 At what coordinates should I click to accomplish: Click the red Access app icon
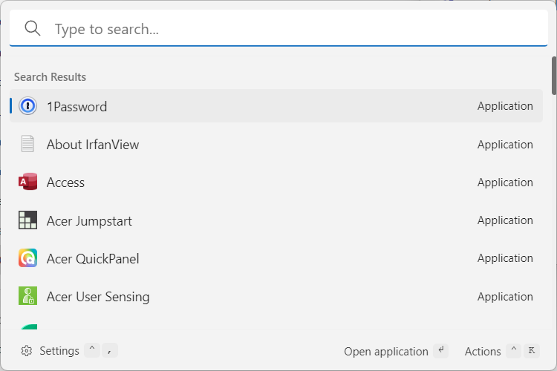click(27, 183)
